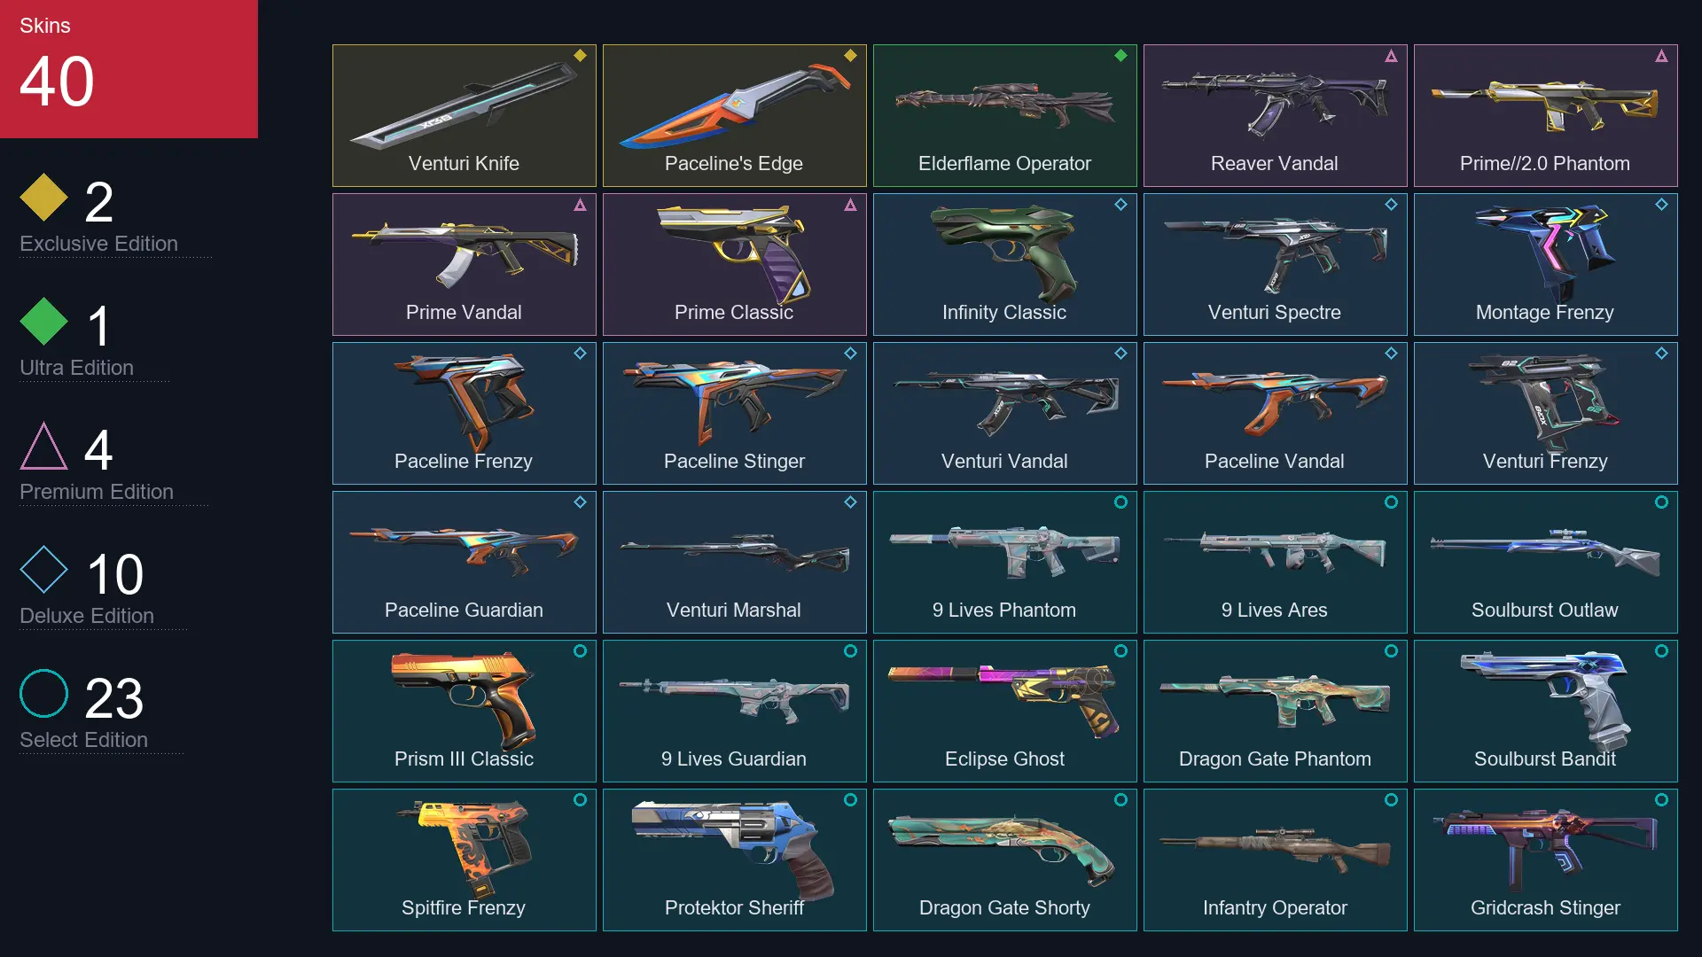Click the Deluxe Edition label
Image resolution: width=1702 pixels, height=957 pixels.
point(87,616)
